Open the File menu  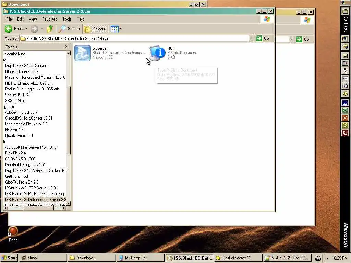coord(9,19)
